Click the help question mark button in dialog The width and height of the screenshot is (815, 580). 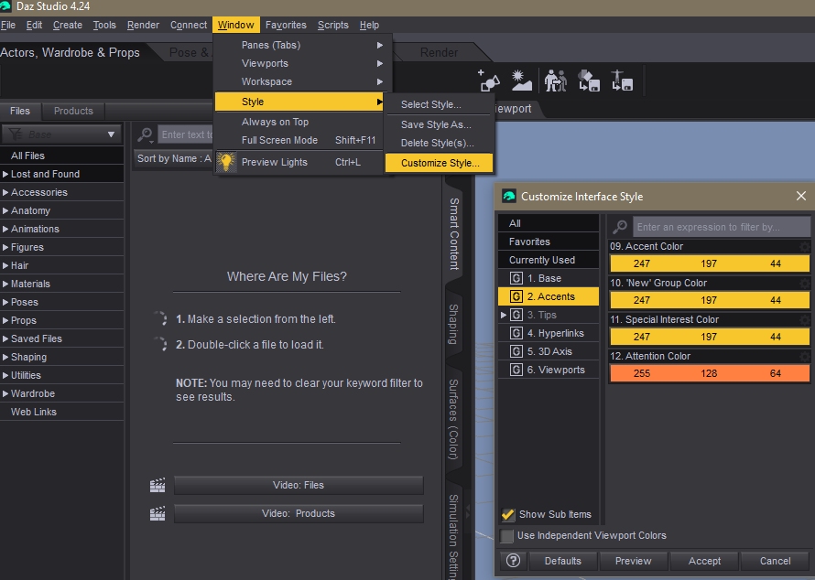[513, 561]
